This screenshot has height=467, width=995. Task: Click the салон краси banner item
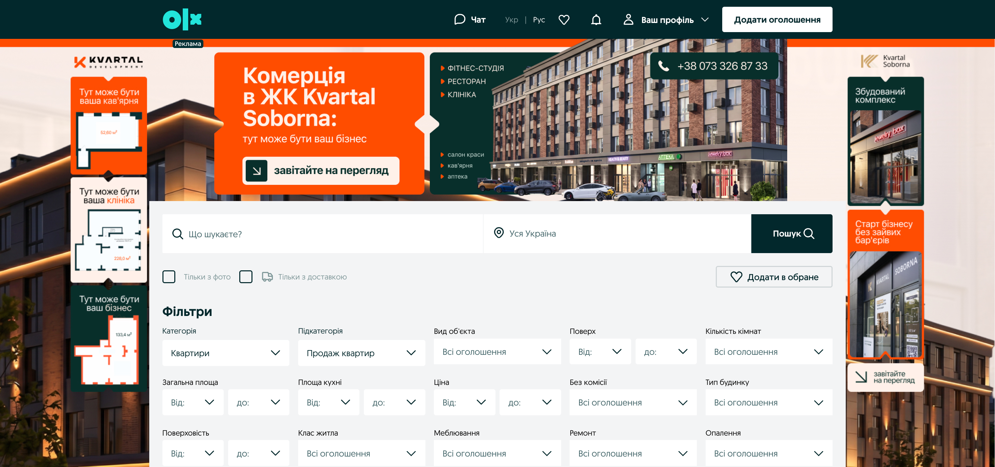coord(465,155)
